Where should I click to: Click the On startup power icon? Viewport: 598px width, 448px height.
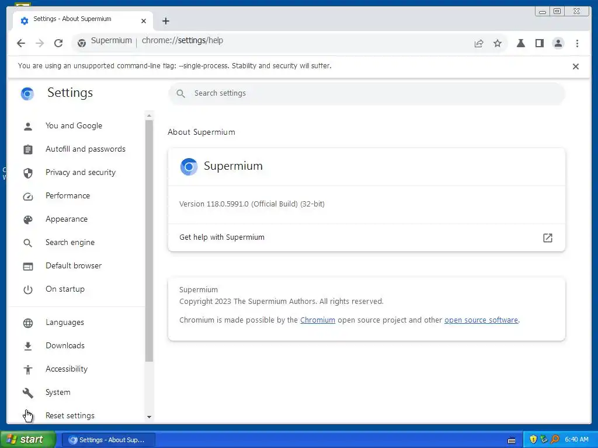coord(28,289)
